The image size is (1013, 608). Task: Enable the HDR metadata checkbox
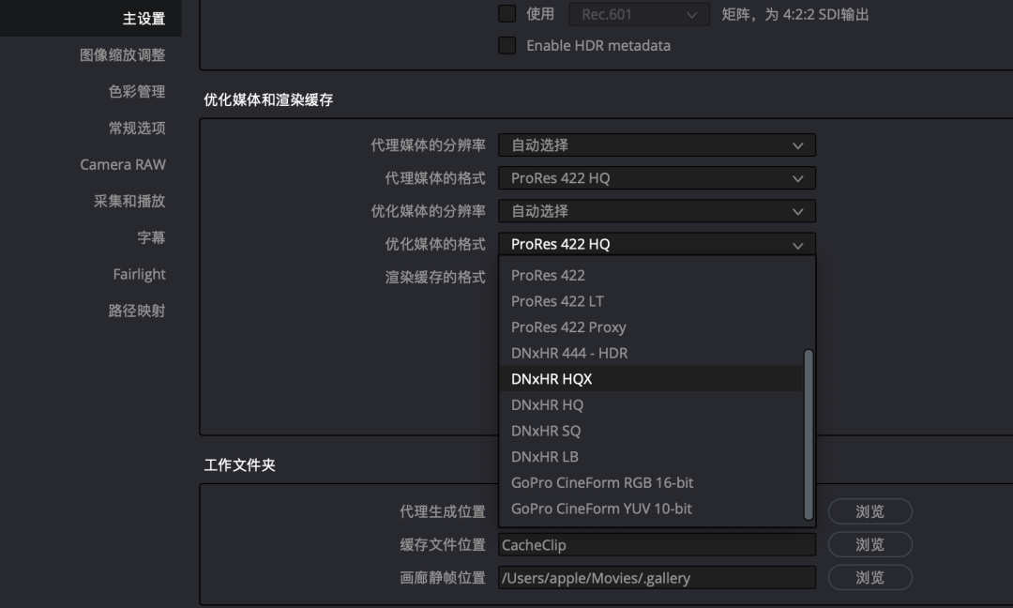point(507,45)
